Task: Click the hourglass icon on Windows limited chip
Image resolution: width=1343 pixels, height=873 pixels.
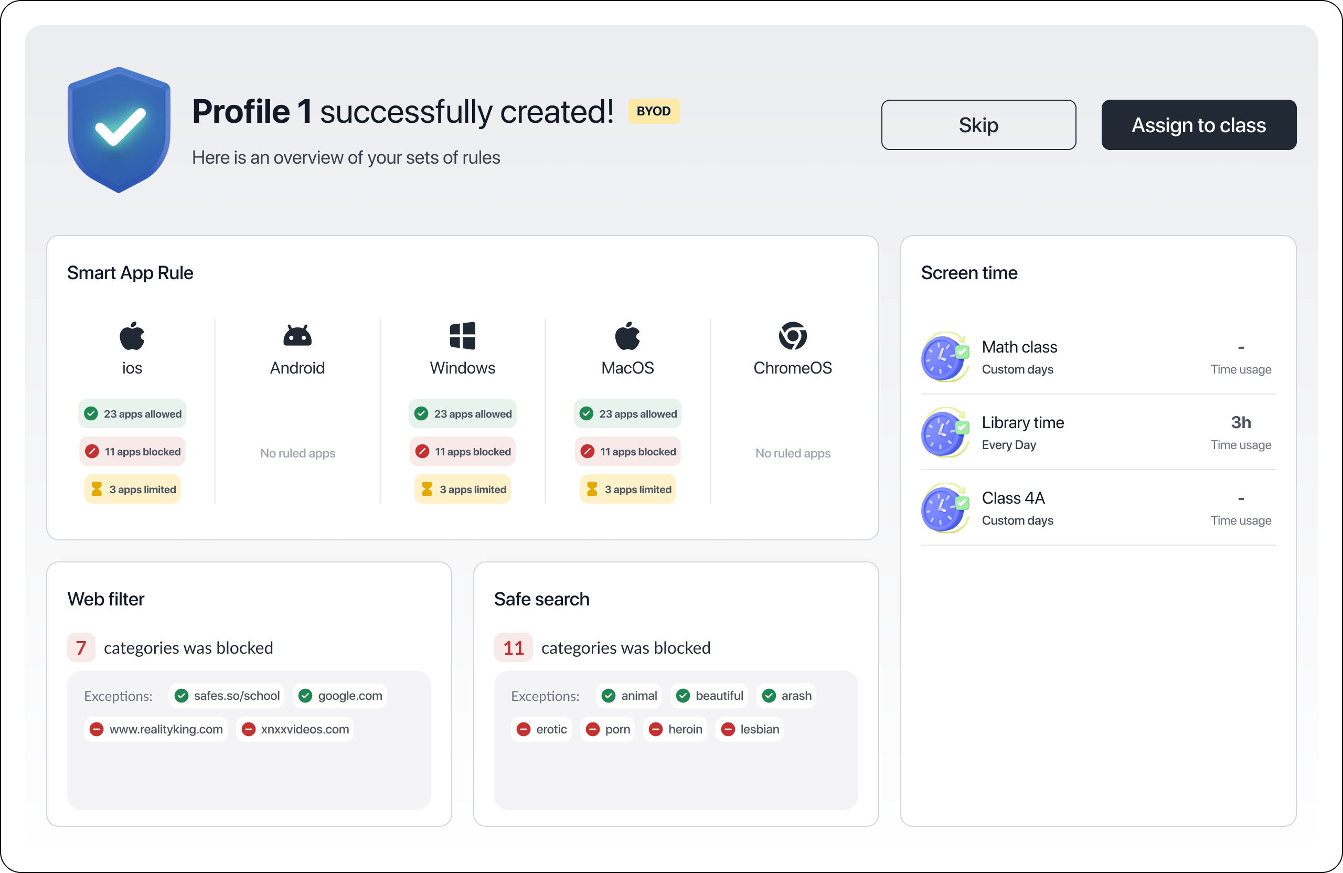Action: coord(427,489)
